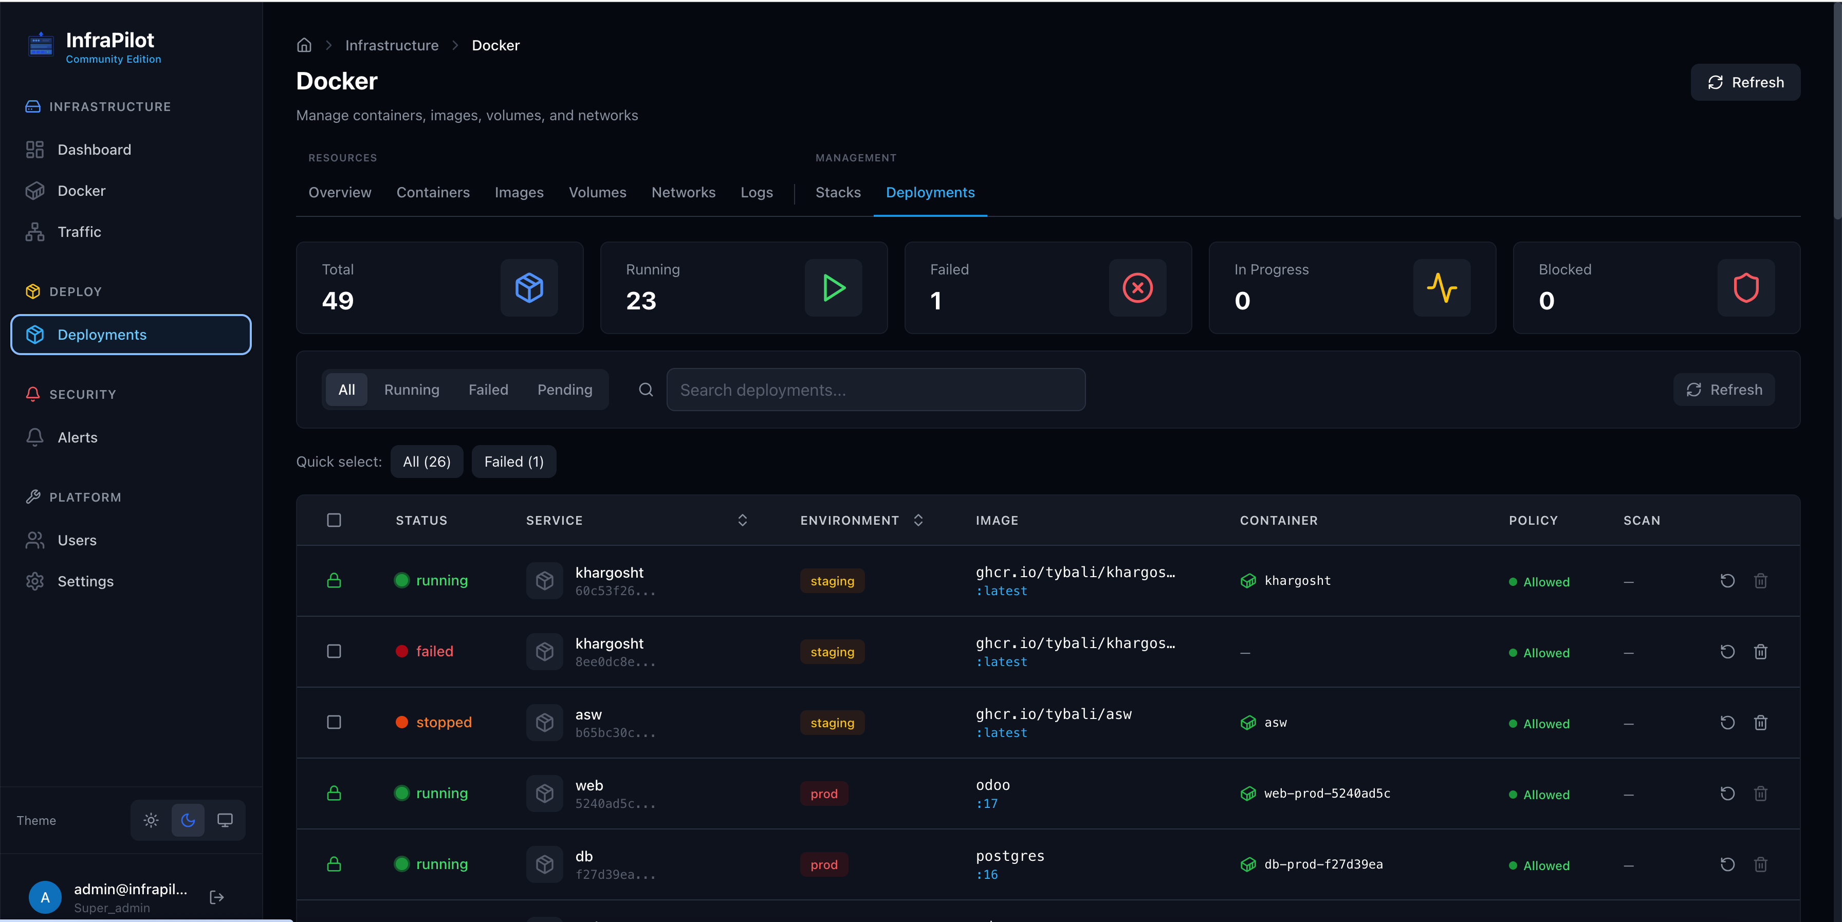1842x922 pixels.
Task: Click lock icon of running khargosht row
Action: (x=334, y=580)
